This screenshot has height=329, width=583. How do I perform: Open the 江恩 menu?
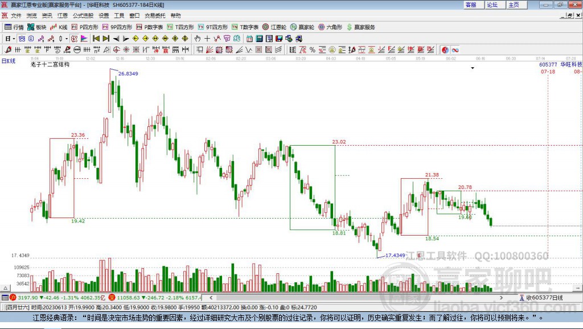tap(63, 15)
